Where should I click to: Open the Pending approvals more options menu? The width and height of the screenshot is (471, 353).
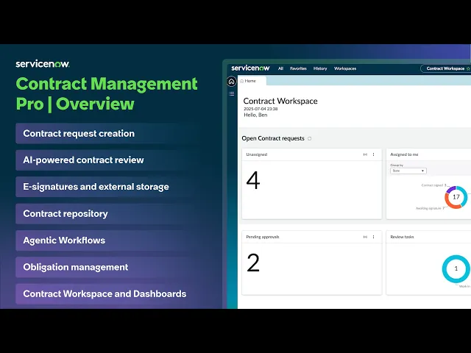coord(373,237)
